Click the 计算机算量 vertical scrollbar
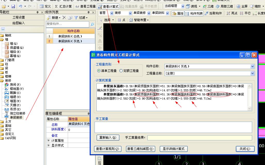265x165 pixels. click(x=250, y=97)
